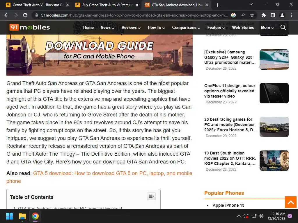298x223 pixels.
Task: Click the South Indian movies thumbnail
Action: tap(274, 161)
